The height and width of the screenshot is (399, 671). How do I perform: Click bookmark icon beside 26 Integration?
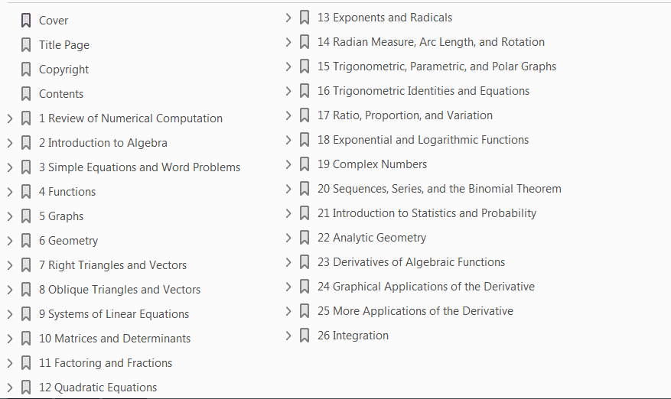305,336
